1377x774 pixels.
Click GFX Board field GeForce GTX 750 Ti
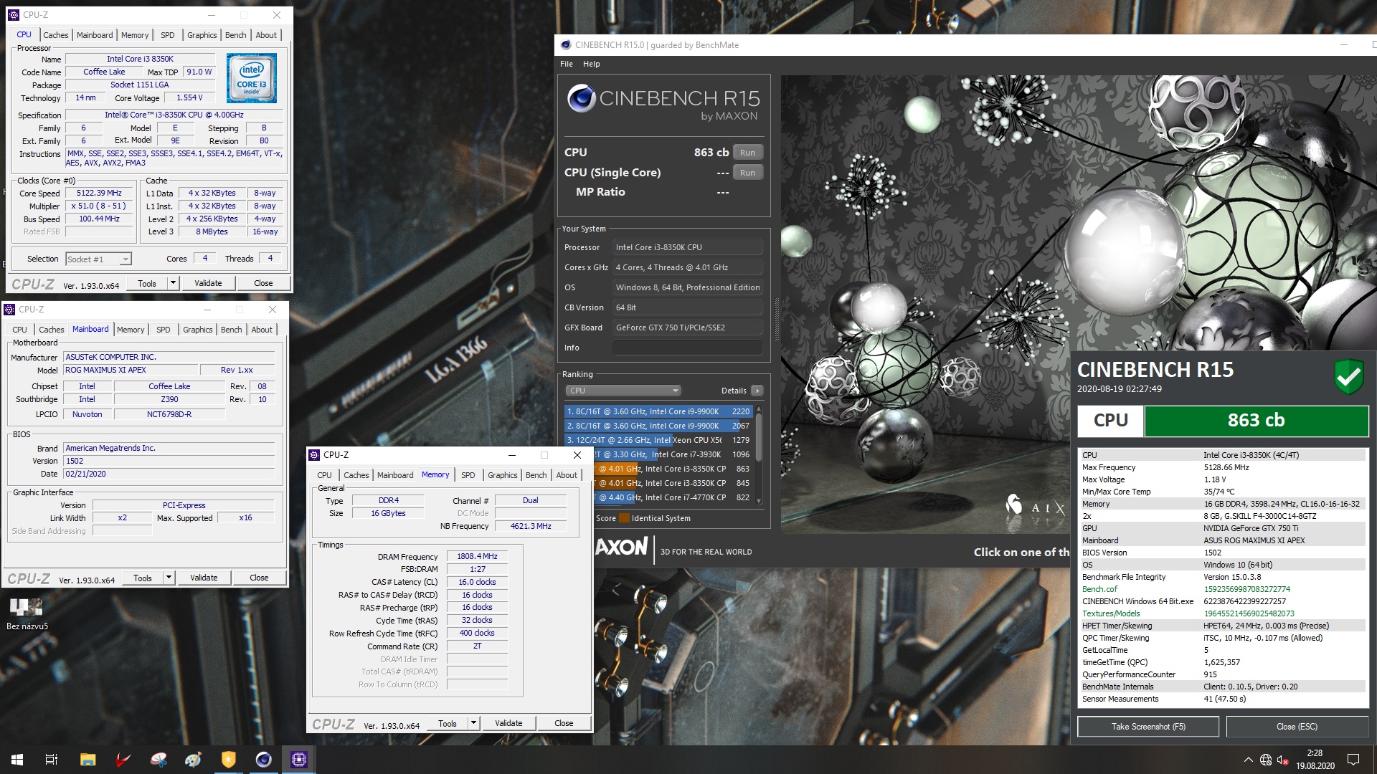687,328
